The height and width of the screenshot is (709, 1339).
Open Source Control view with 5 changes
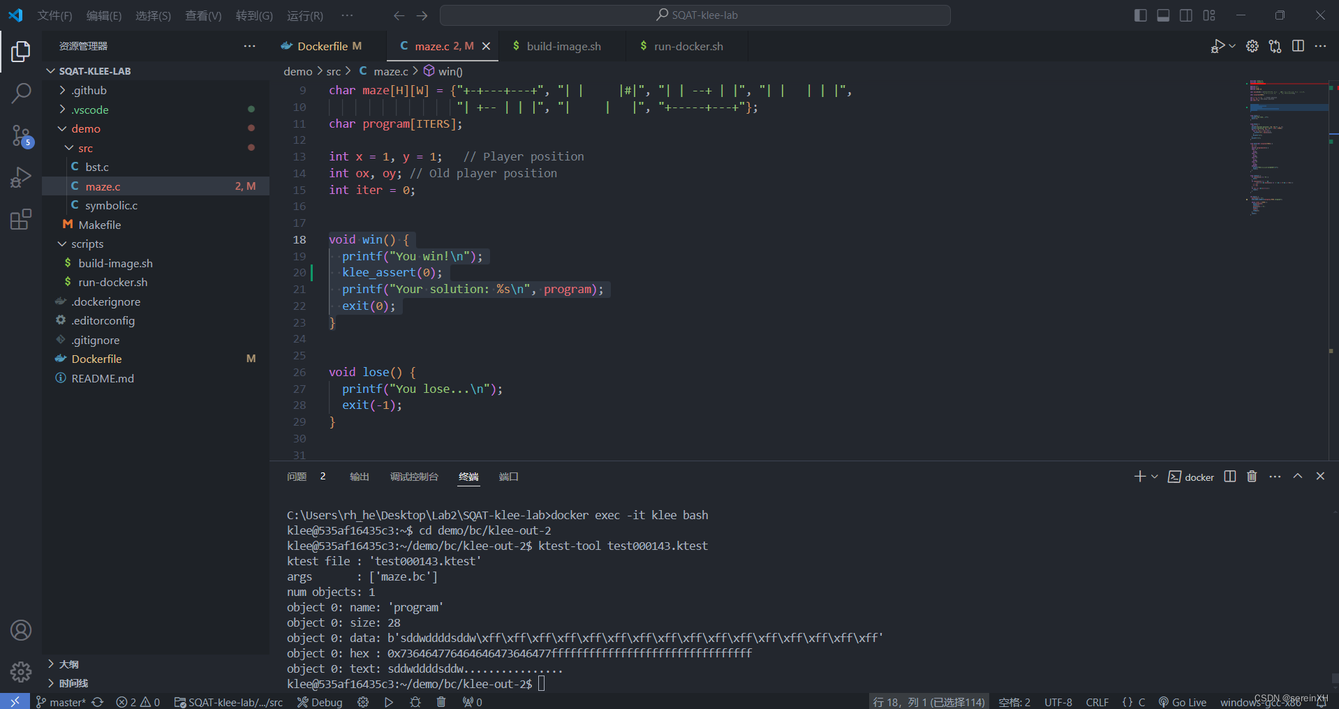21,136
